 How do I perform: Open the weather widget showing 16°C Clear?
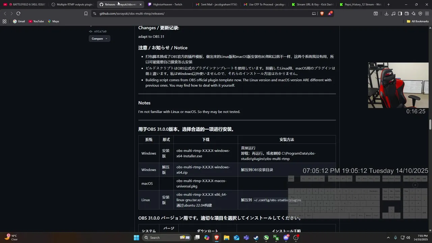tap(11, 238)
